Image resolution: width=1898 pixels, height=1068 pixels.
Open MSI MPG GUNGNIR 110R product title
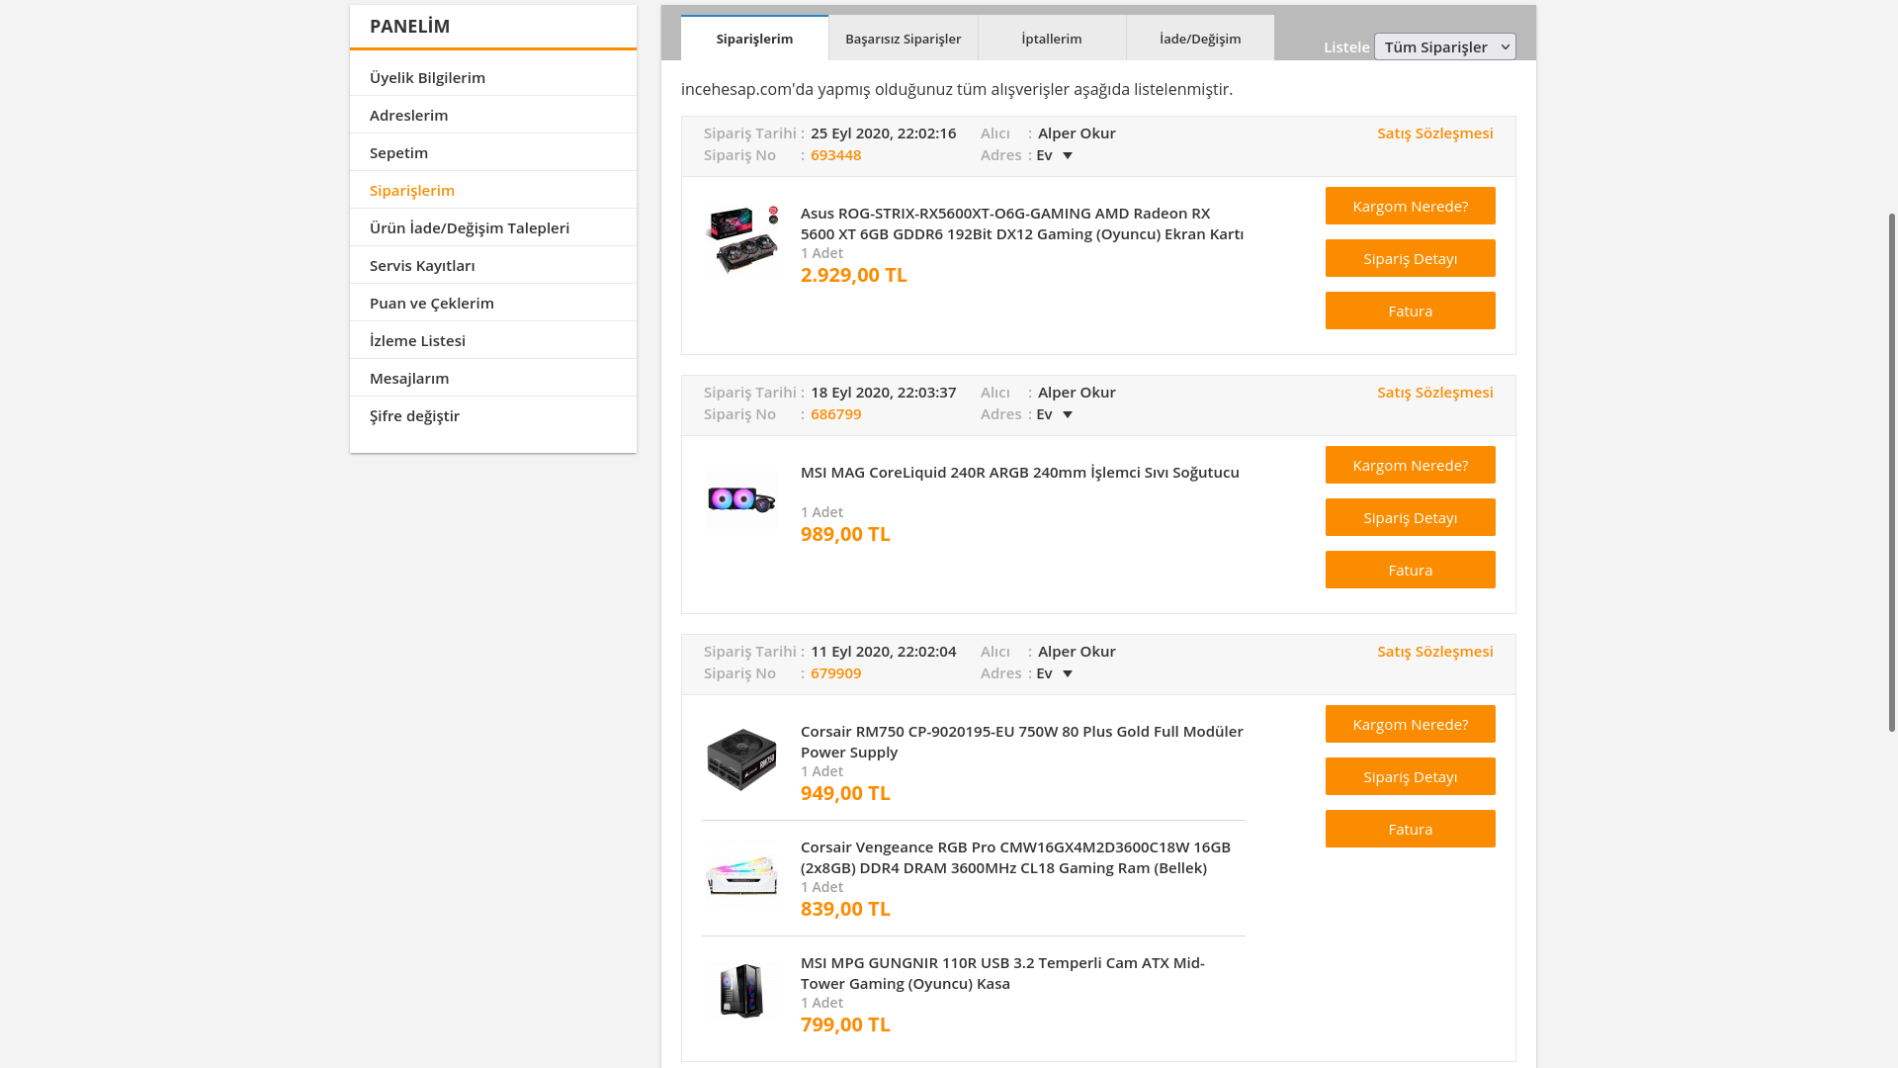pos(1002,973)
